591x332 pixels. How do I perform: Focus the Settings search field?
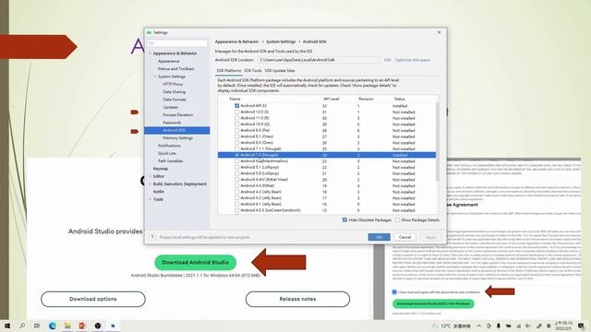(x=177, y=43)
